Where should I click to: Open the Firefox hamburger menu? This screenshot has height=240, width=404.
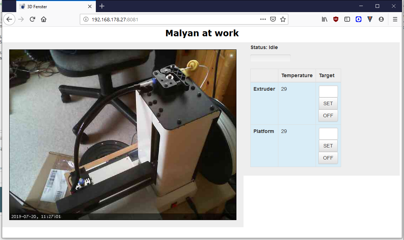pos(395,19)
